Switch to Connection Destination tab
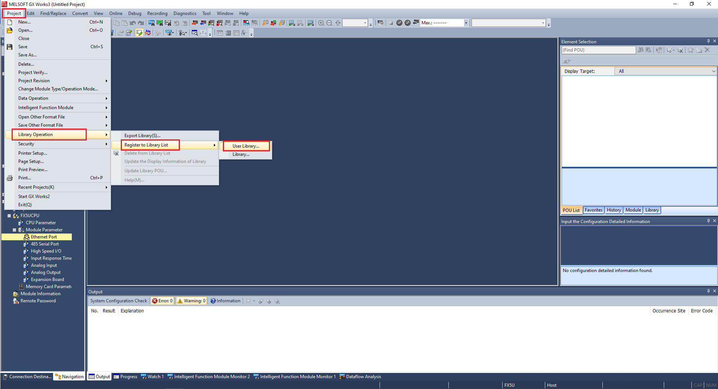718x389 pixels. point(27,377)
